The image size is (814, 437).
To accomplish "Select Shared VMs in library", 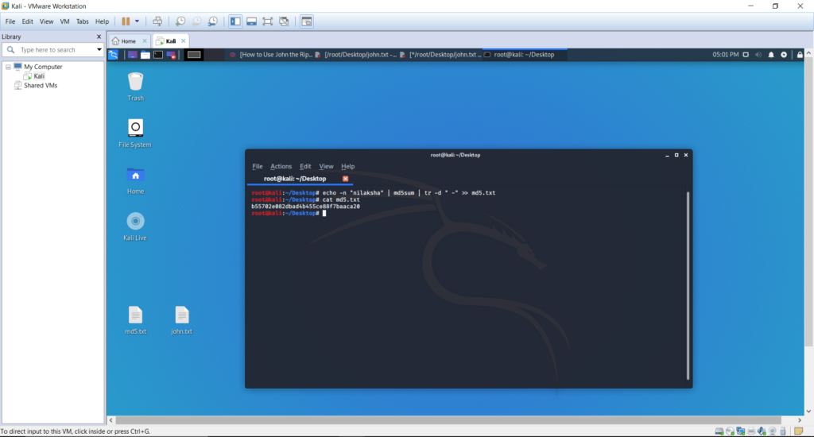I will 35,86.
